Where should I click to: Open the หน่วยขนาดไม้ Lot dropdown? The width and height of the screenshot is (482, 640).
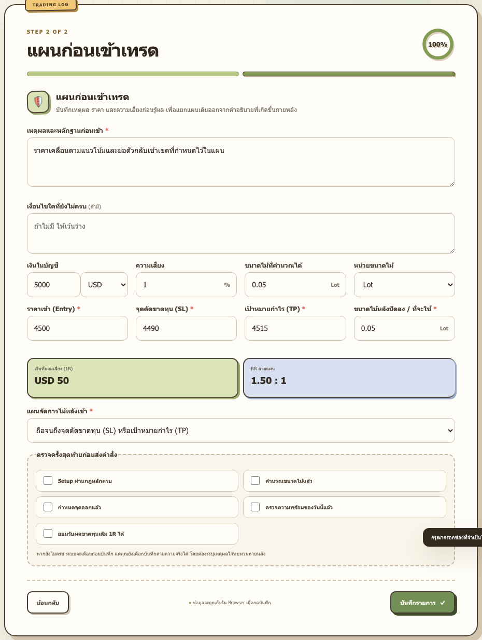[x=404, y=285]
